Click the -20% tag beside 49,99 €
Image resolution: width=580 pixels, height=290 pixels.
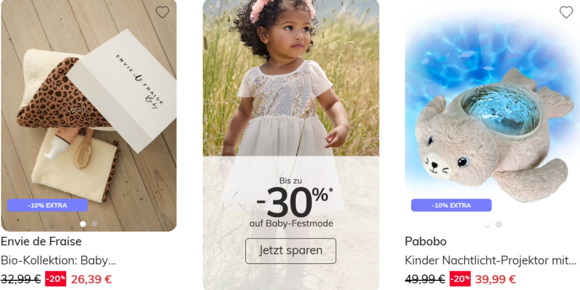tap(460, 279)
